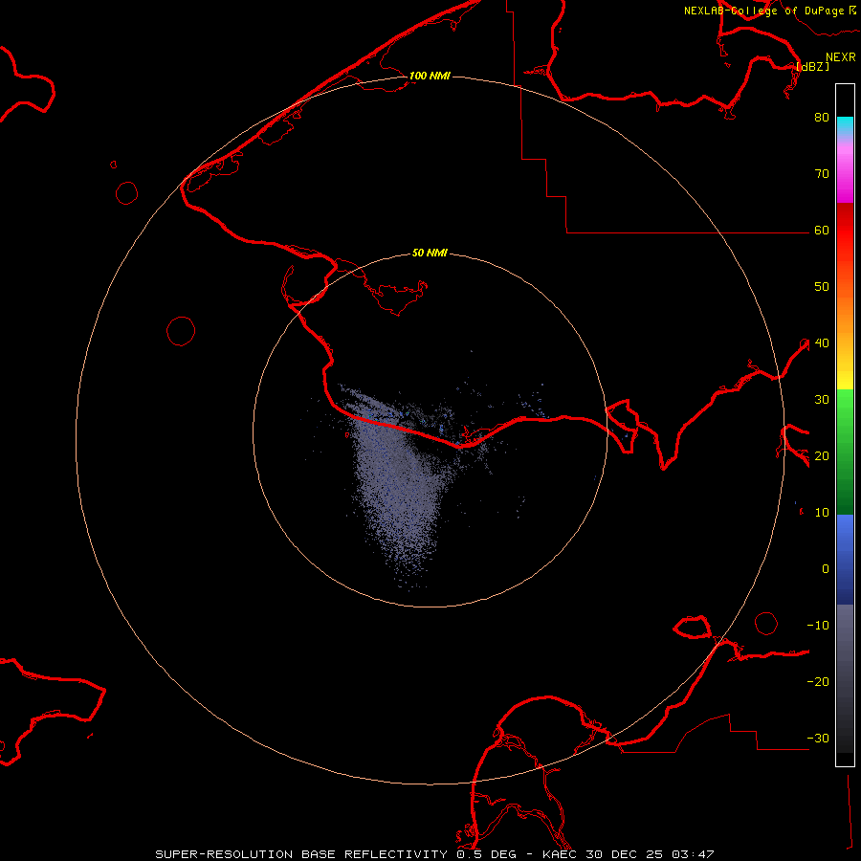Click the -30 value on the reflectivity scale
Screen dimensions: 861x861
click(818, 738)
